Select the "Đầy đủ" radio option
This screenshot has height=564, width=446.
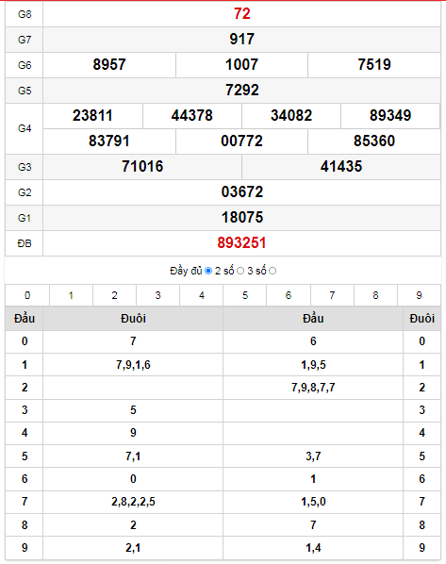click(208, 271)
